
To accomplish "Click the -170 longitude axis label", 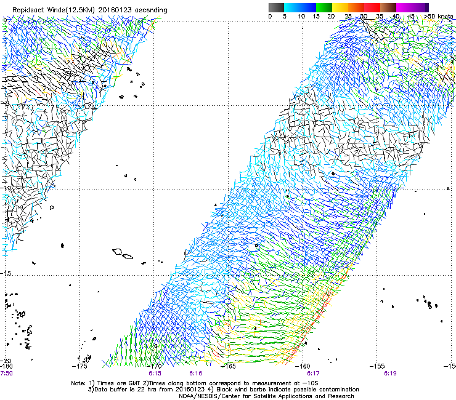I will point(154,366).
